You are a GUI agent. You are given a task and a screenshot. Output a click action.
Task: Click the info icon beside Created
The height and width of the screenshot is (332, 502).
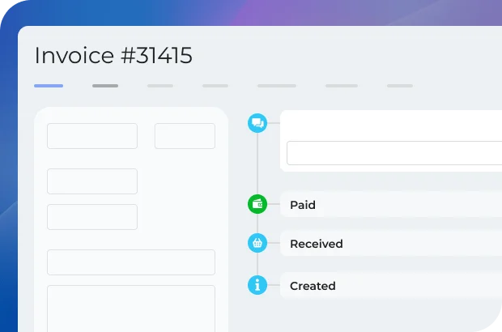(x=257, y=285)
